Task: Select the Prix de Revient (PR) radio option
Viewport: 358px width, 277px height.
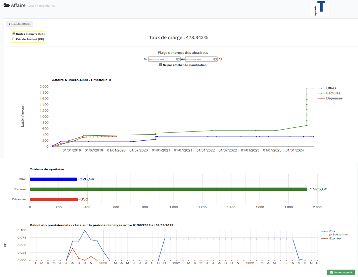Action: (14, 39)
